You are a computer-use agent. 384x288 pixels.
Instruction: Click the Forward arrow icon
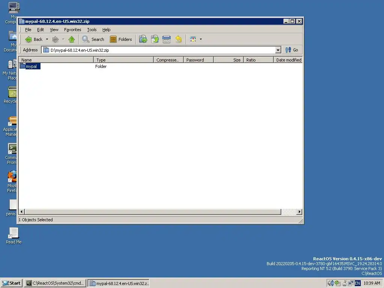click(55, 39)
